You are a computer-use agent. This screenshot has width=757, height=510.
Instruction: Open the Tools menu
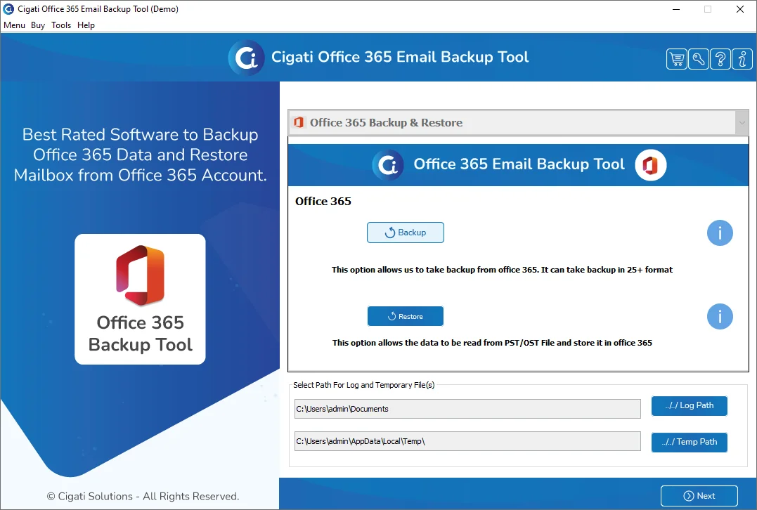(x=61, y=25)
